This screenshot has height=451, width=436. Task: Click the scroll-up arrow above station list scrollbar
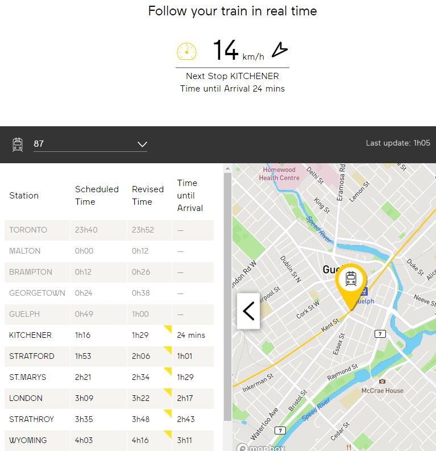(x=227, y=168)
